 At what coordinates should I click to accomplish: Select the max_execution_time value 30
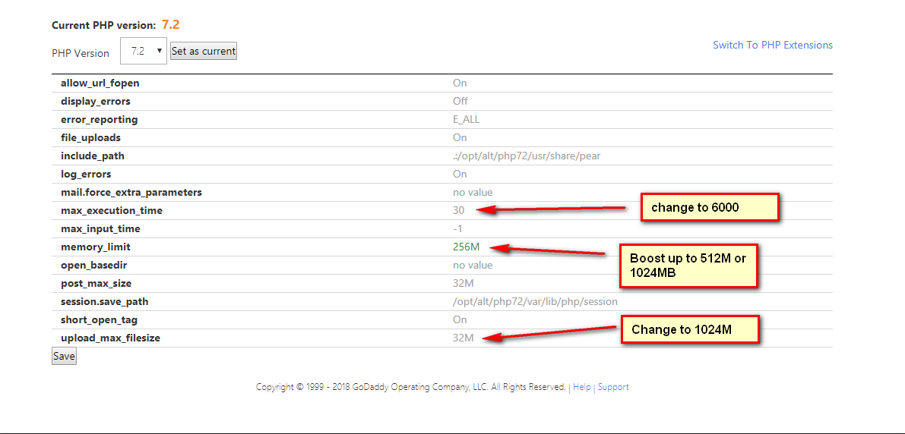[458, 210]
